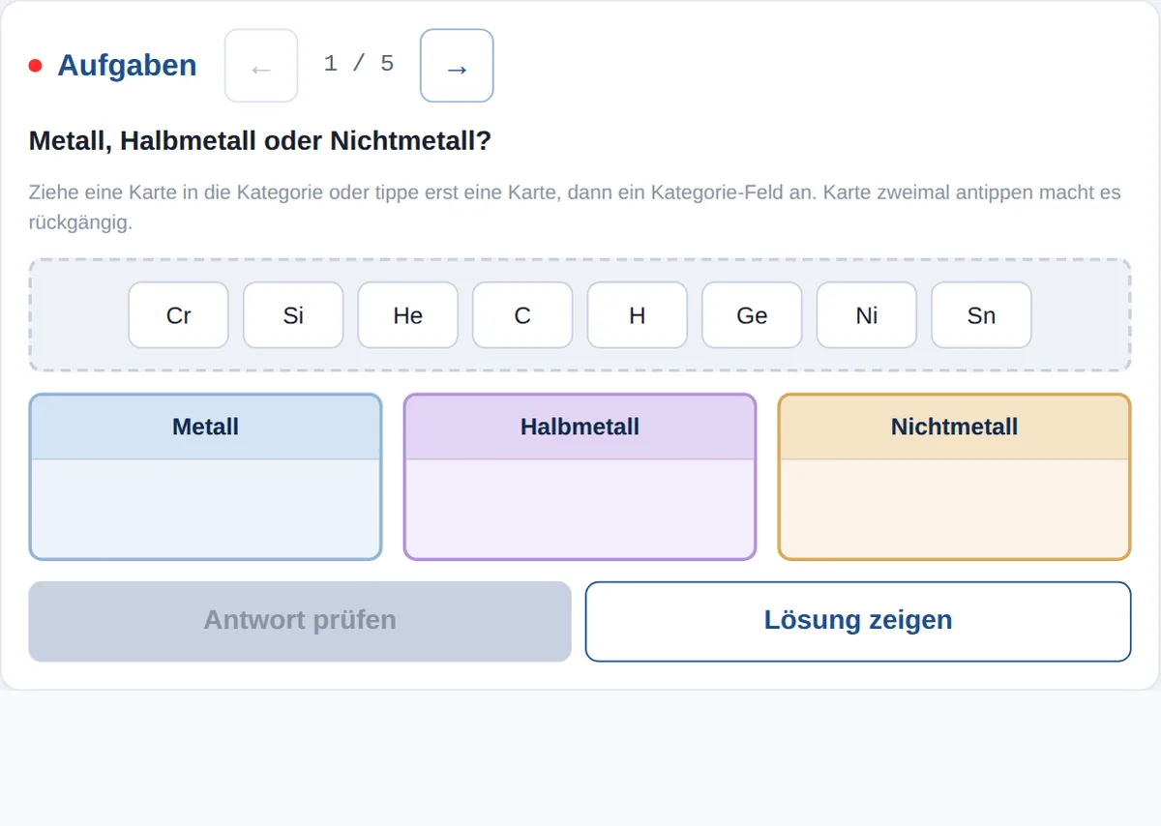Select the Sn element card

(981, 315)
